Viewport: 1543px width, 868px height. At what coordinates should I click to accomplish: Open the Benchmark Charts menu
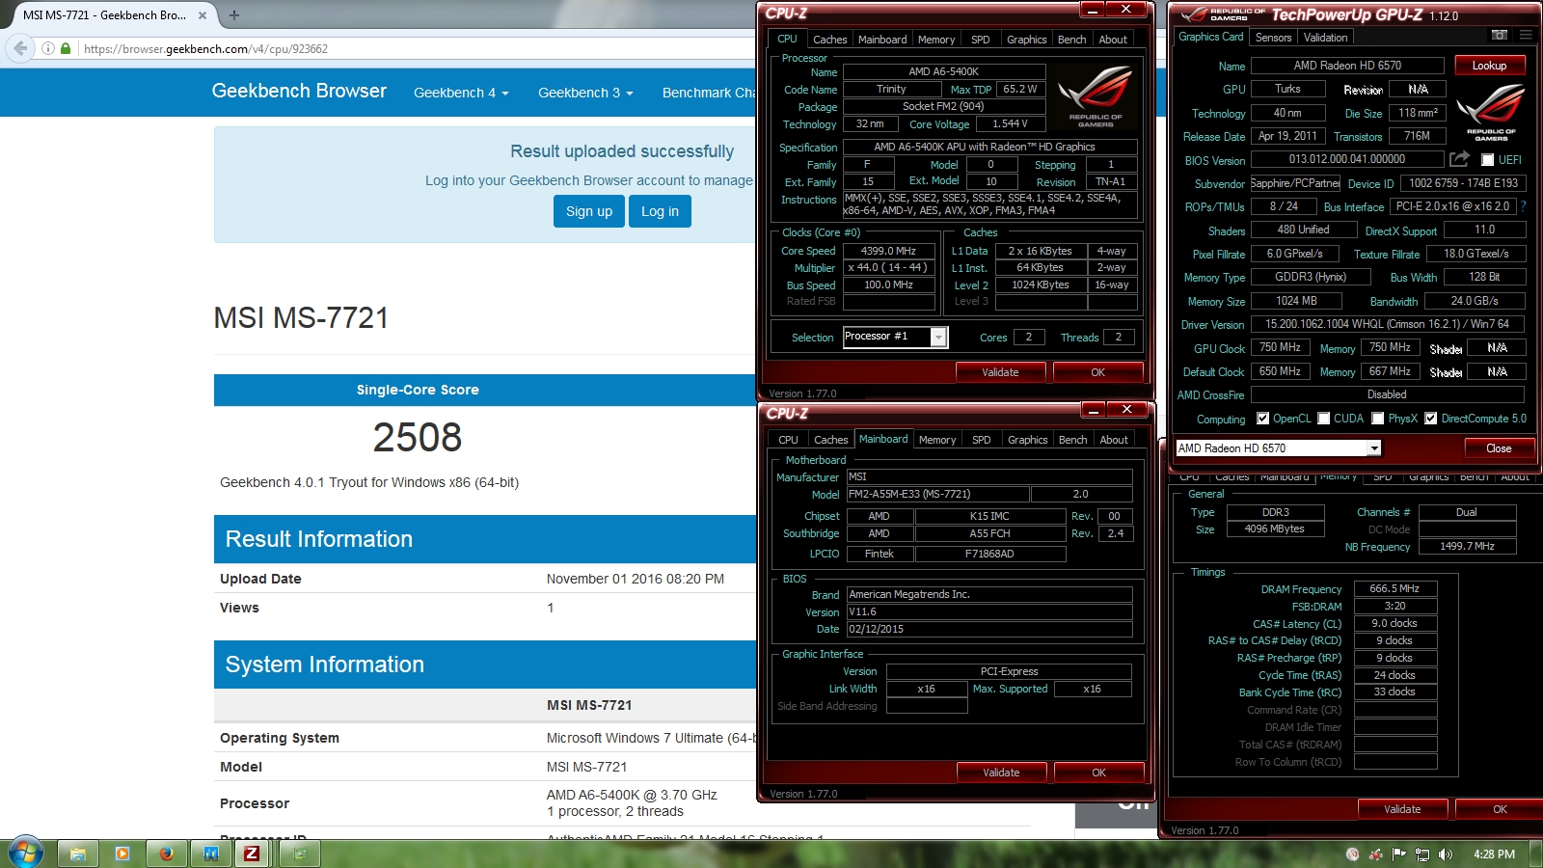click(x=709, y=93)
